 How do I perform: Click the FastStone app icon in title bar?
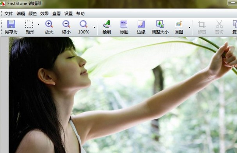pyautogui.click(x=3, y=3)
